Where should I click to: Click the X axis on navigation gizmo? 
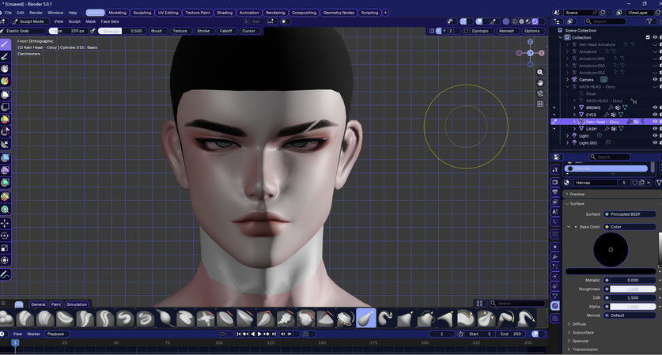[541, 53]
